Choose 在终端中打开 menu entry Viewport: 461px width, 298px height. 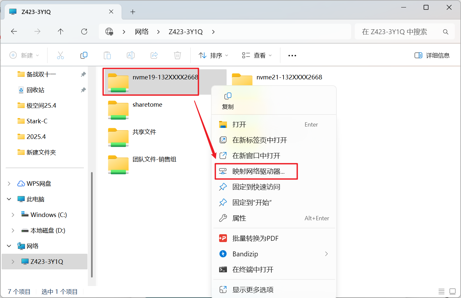pyautogui.click(x=274, y=270)
